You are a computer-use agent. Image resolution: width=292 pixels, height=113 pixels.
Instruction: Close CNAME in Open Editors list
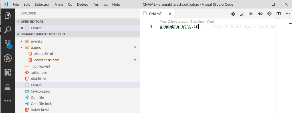coord(22,28)
